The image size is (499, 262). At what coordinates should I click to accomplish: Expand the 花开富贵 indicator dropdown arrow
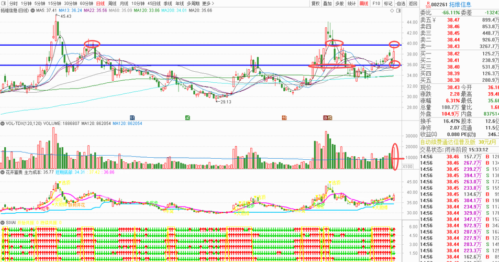point(3,172)
